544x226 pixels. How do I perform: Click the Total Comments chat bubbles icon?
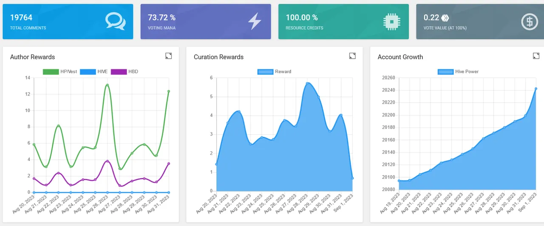pos(116,21)
